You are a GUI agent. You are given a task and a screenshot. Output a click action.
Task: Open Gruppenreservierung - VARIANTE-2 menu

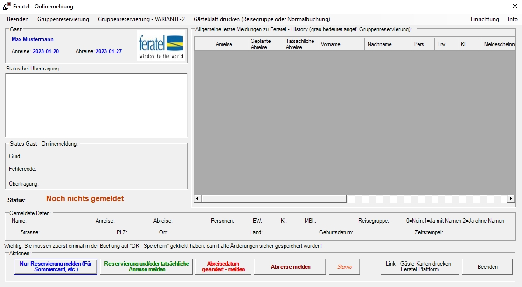[141, 19]
